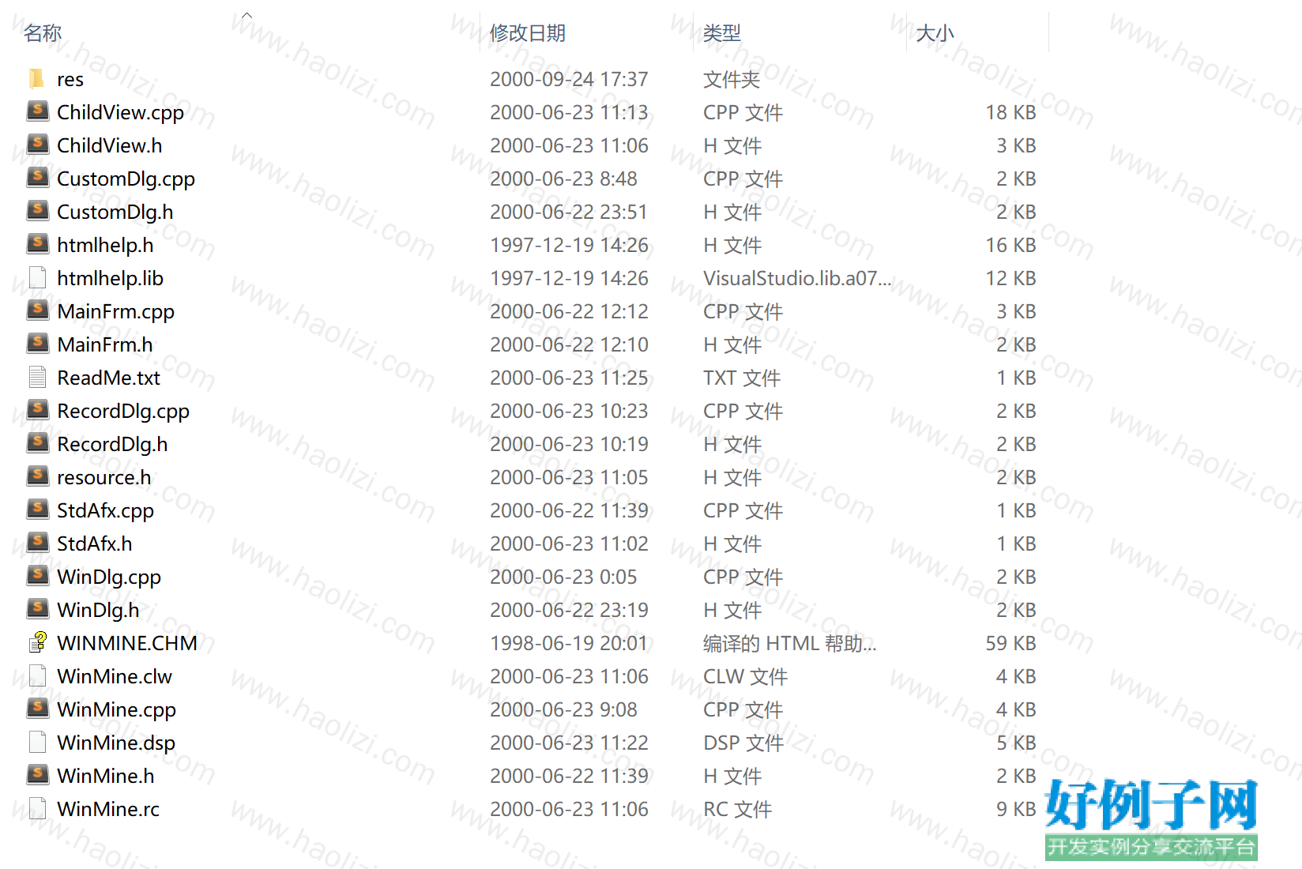Click the StdAfx.cpp file icon
This screenshot has width=1302, height=869.
37,510
